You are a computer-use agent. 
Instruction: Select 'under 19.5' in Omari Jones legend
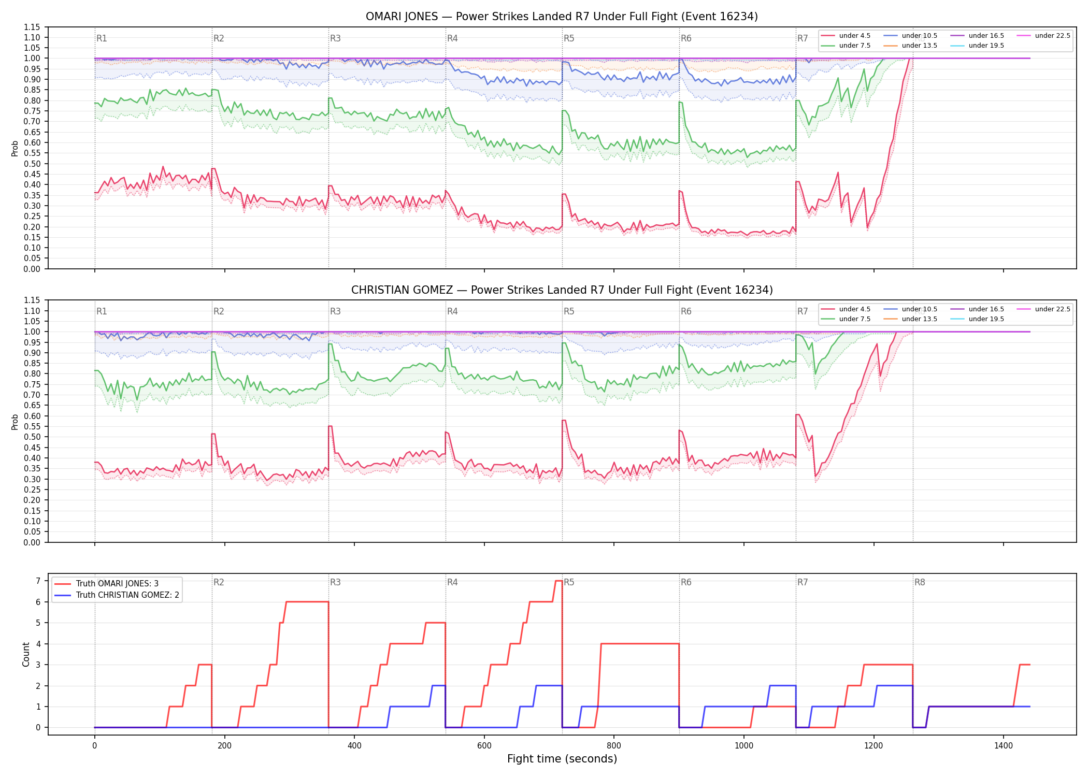(x=978, y=46)
